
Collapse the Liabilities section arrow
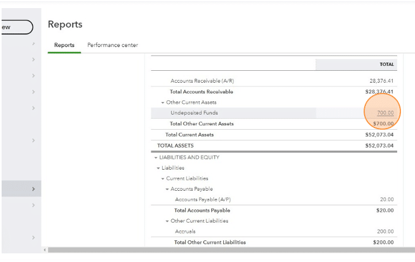(x=158, y=169)
